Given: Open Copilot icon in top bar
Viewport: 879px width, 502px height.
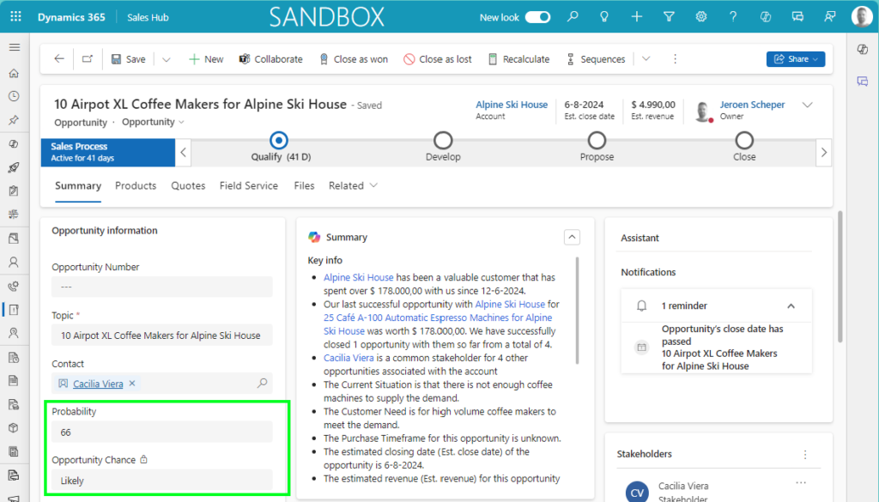Looking at the screenshot, I should pyautogui.click(x=765, y=17).
